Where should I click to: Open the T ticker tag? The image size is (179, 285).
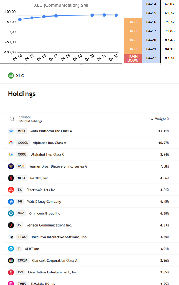coord(19,249)
